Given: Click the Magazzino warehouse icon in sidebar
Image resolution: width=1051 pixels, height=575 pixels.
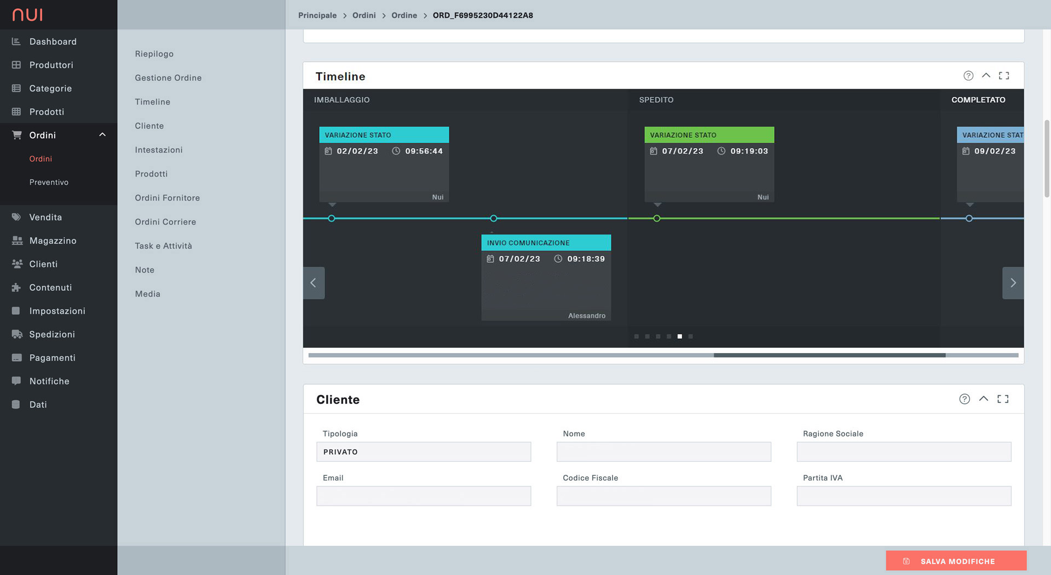Looking at the screenshot, I should coord(16,240).
